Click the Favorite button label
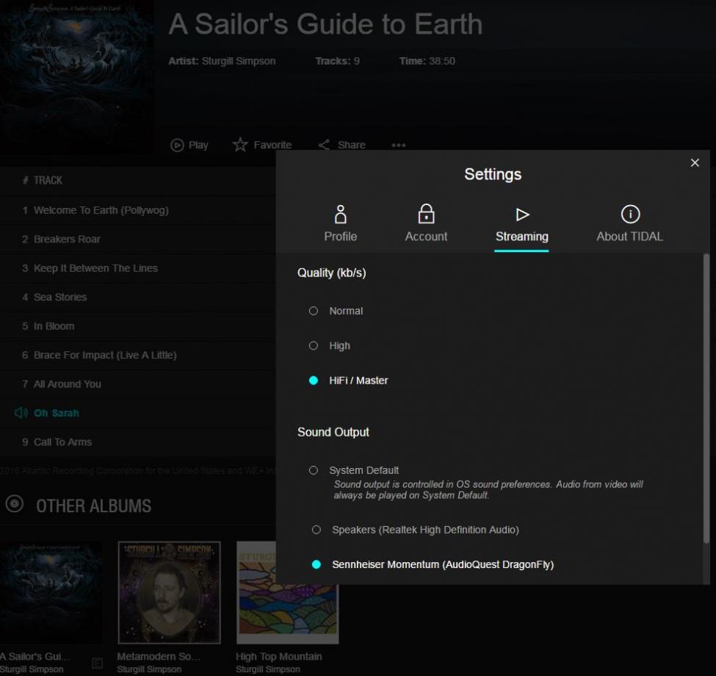The width and height of the screenshot is (716, 676). (272, 145)
